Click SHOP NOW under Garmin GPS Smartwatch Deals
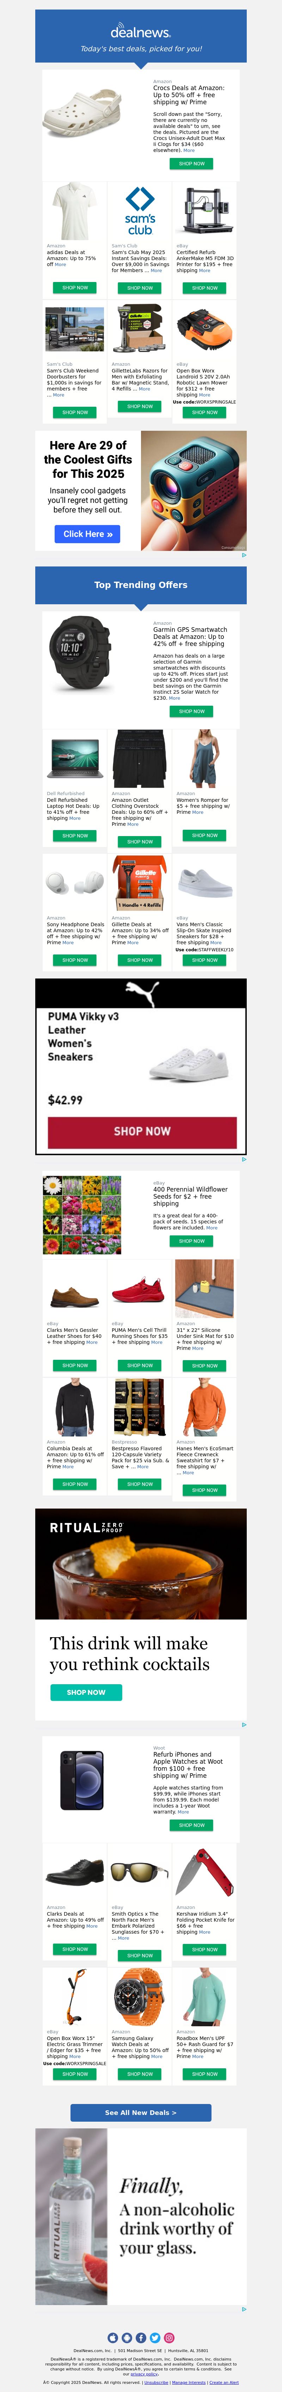 tap(192, 711)
